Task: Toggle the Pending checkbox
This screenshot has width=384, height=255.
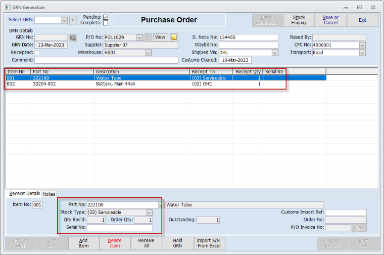Action: 106,17
